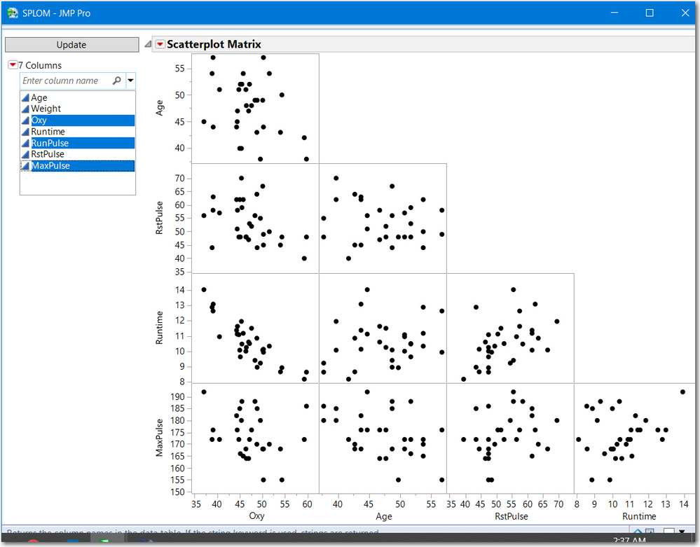Image resolution: width=700 pixels, height=547 pixels.
Task: Open the 7 Columns red triangle menu
Action: point(13,64)
